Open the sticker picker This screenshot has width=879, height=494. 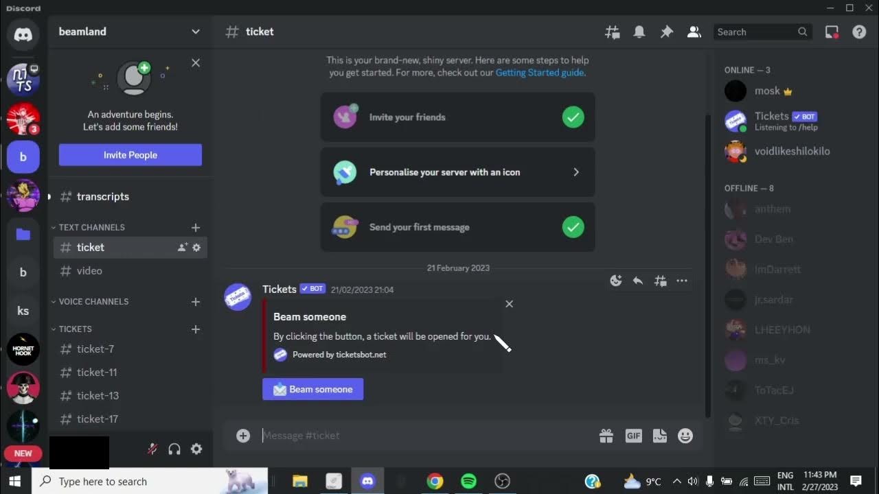click(660, 436)
